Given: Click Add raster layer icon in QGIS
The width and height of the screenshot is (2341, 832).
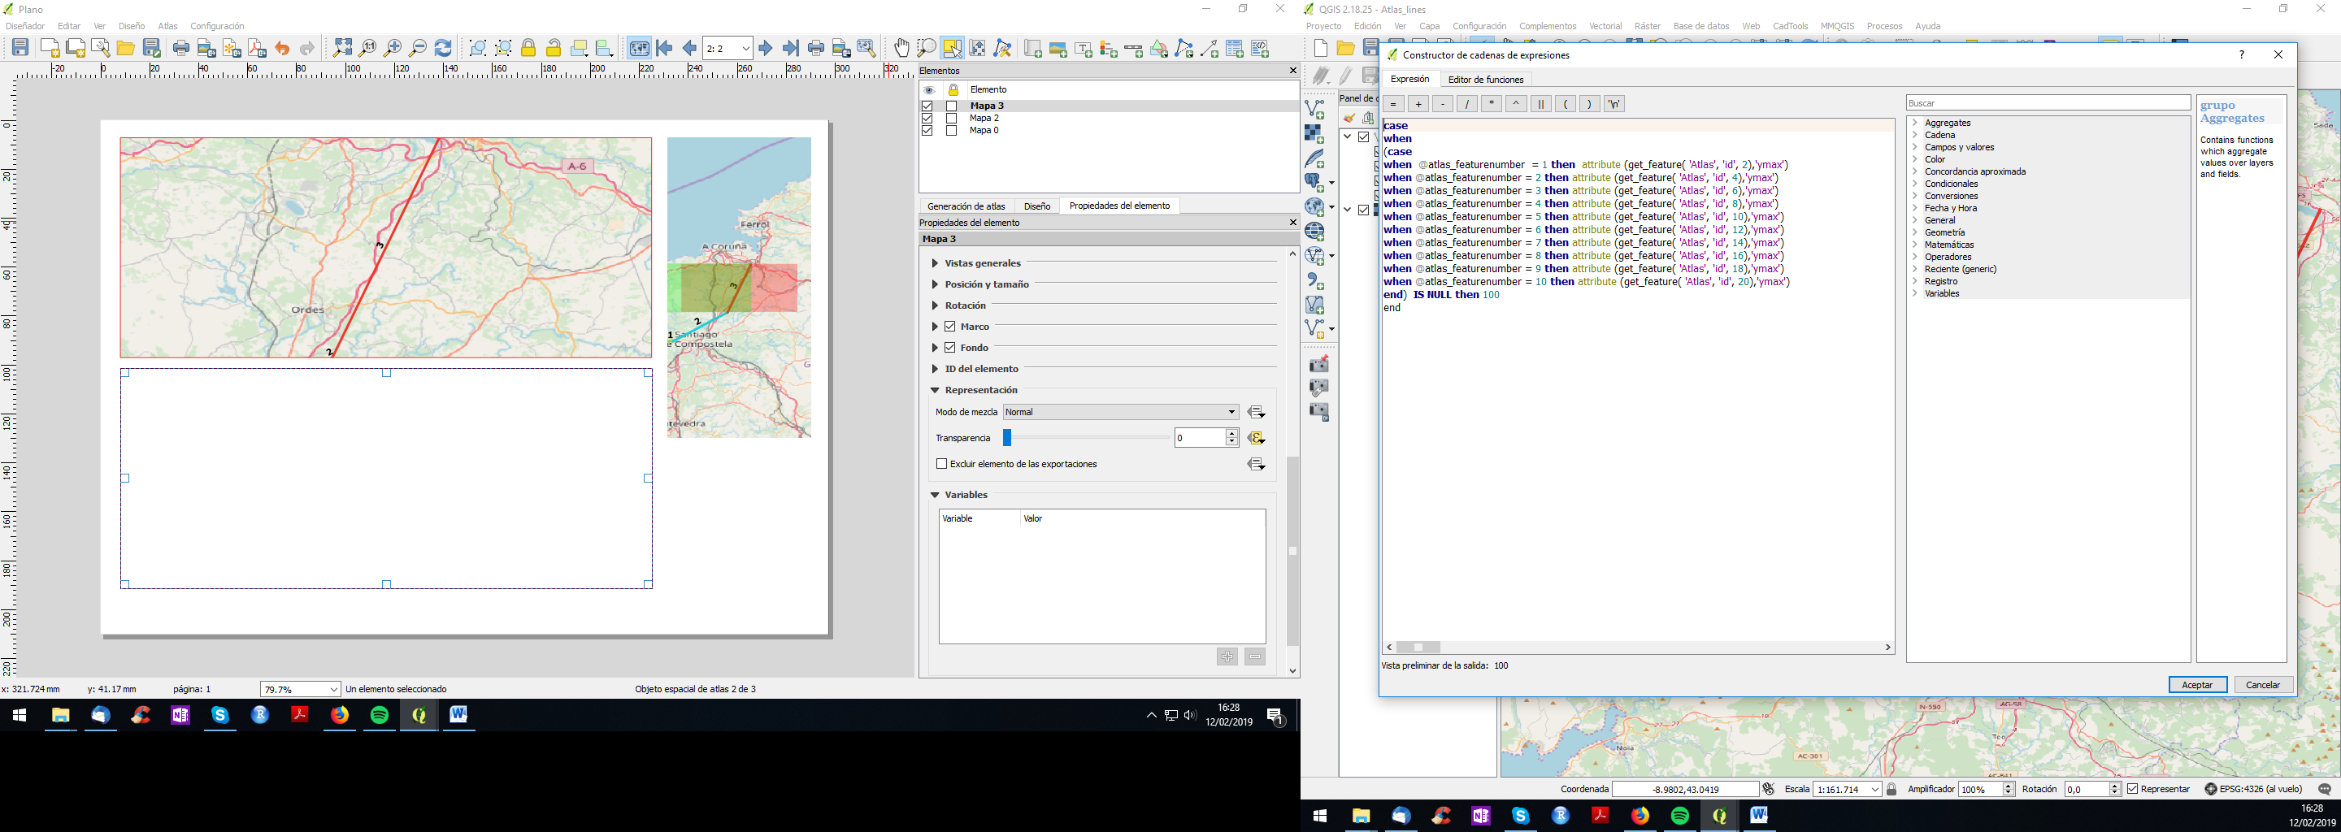Looking at the screenshot, I should click(x=1314, y=133).
